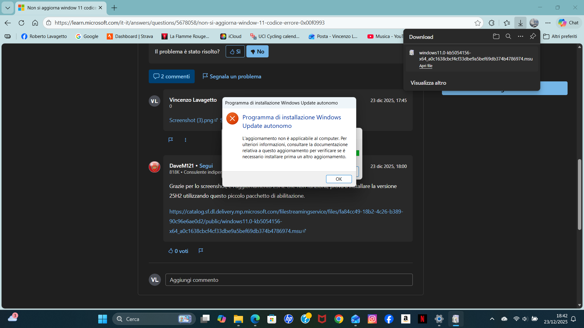Viewport: 584px width, 328px height.
Task: Vote No on problem resolved
Action: pos(257,52)
